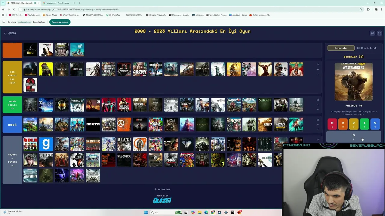The height and width of the screenshot is (216, 385).
Task: Select the World of Warships tile
Action: pyautogui.click(x=30, y=175)
